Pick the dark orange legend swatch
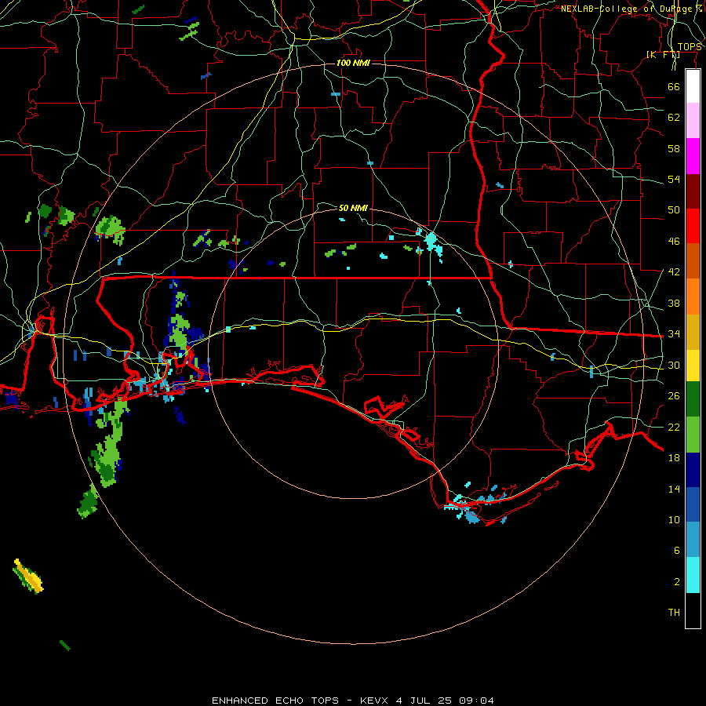Viewport: 706px width, 706px height. click(x=693, y=260)
